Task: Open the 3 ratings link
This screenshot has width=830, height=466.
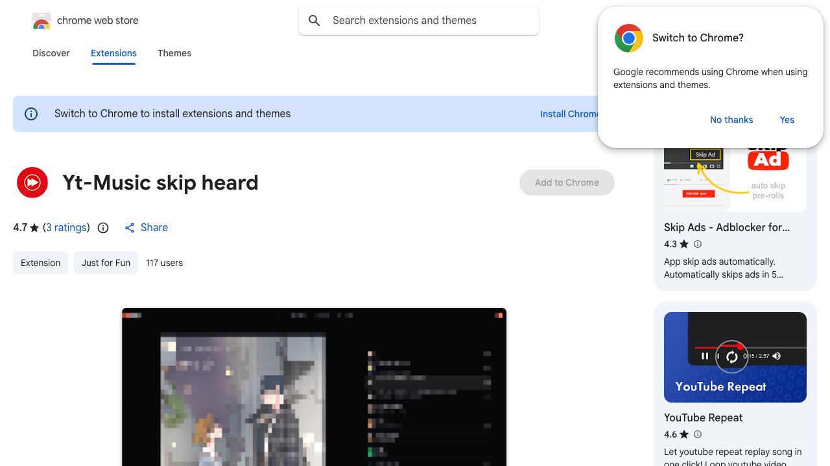Action: [66, 228]
